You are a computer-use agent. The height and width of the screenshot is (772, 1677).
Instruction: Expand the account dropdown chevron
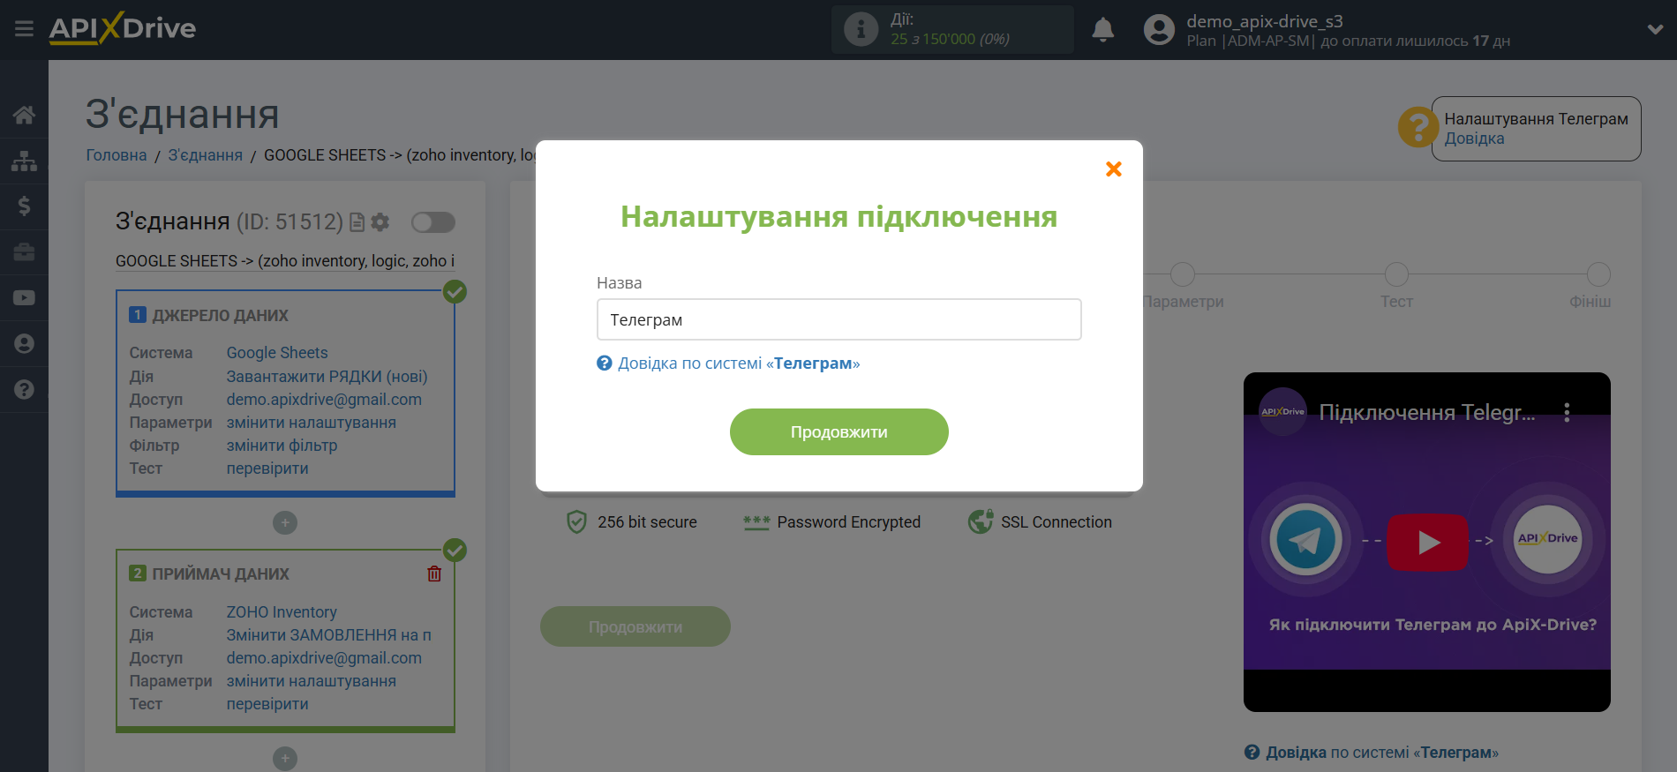1655,29
